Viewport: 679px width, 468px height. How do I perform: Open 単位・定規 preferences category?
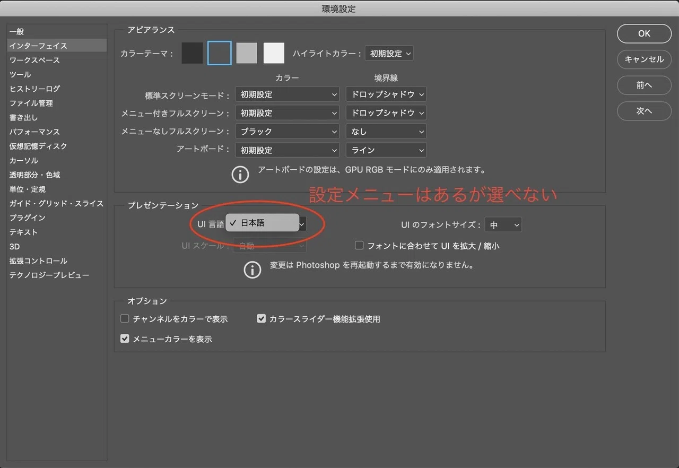pyautogui.click(x=57, y=189)
